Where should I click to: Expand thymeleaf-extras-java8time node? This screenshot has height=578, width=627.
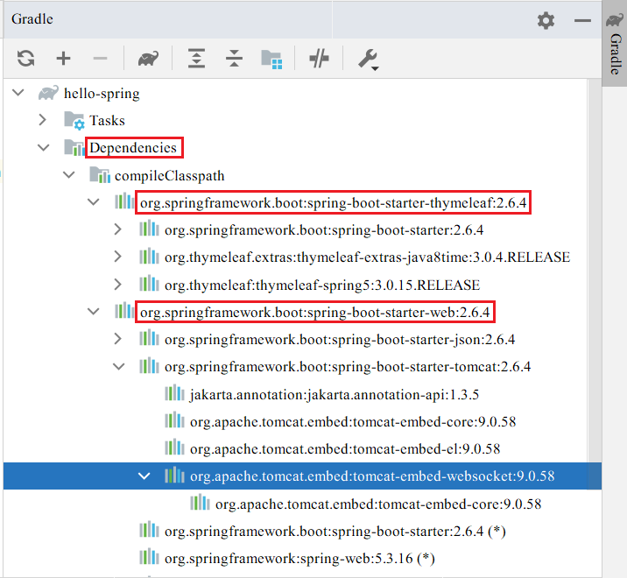[117, 257]
